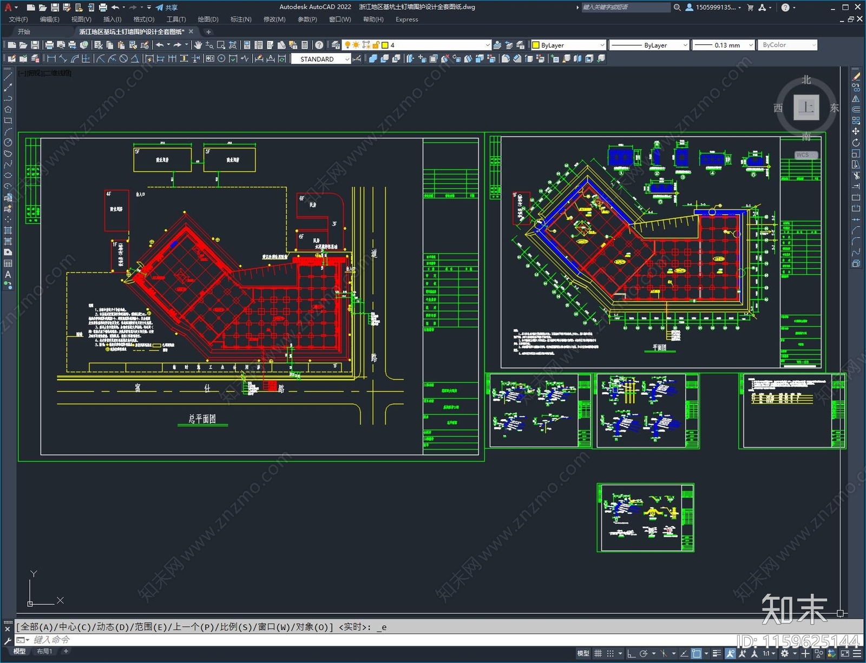Select the Text tool in left toolbar
Viewport: 866px width, 663px height.
(x=8, y=275)
